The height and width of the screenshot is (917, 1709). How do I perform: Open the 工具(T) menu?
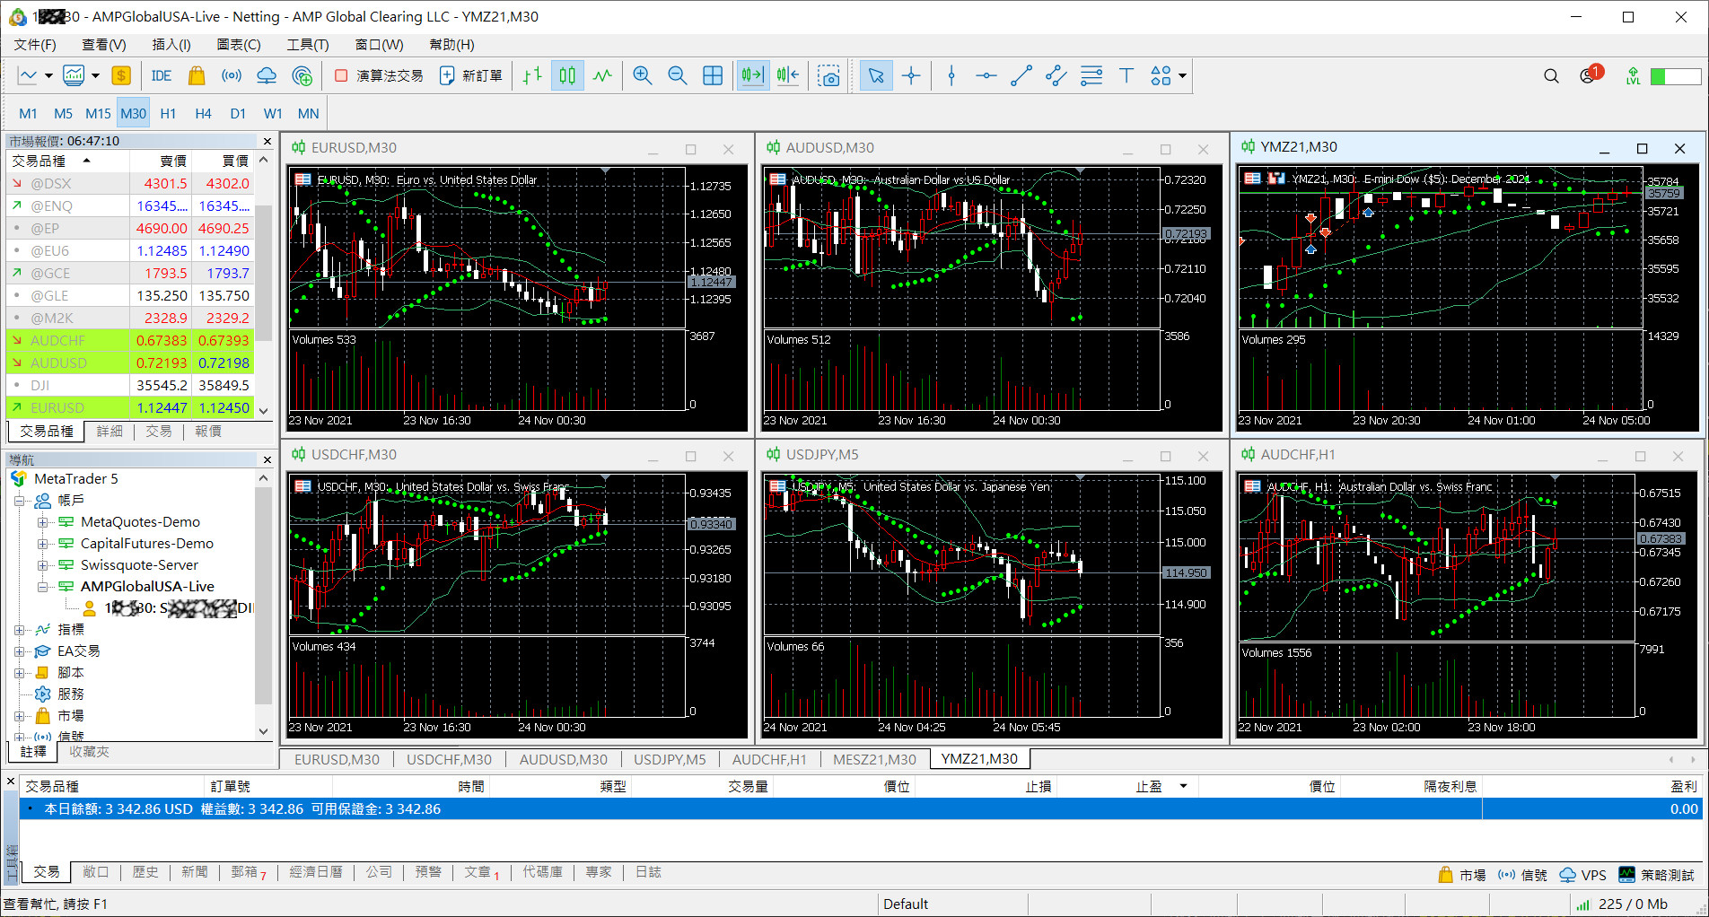(308, 45)
